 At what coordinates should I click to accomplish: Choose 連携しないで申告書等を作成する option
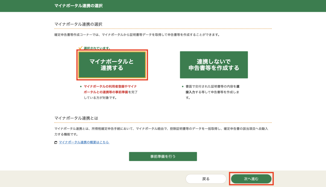pyautogui.click(x=214, y=65)
